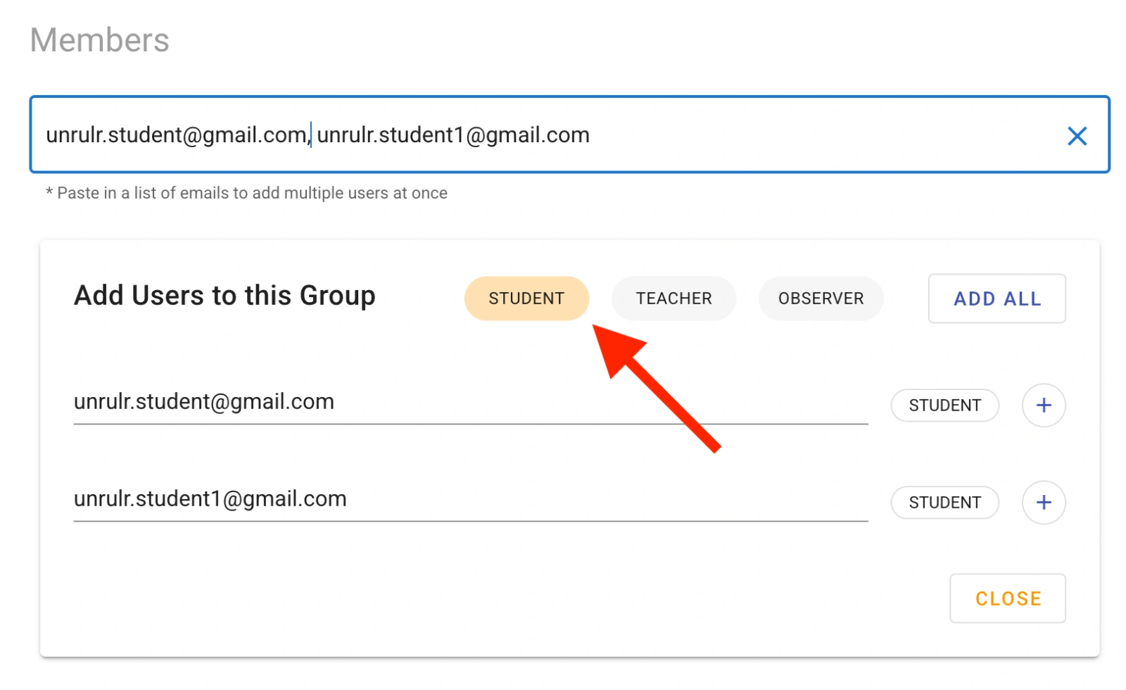Click the second email inside the Members input

tap(453, 135)
